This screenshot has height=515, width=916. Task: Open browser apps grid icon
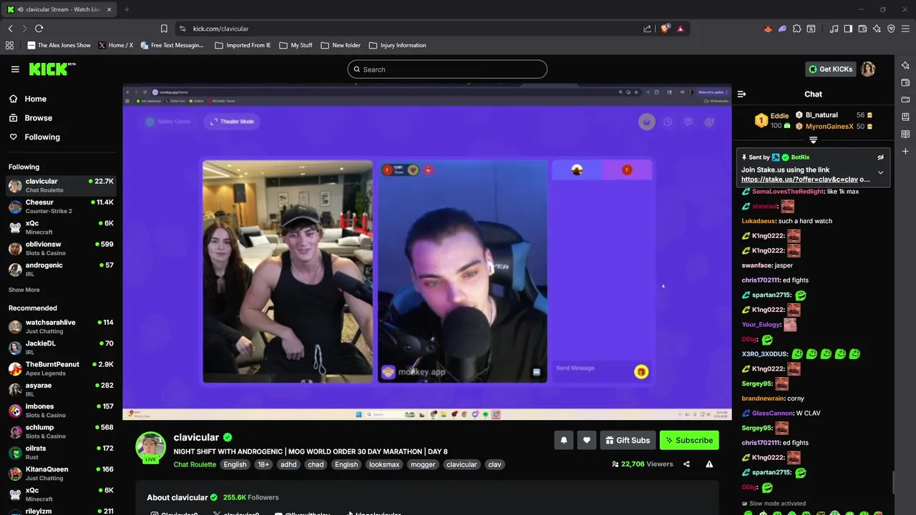[x=9, y=45]
